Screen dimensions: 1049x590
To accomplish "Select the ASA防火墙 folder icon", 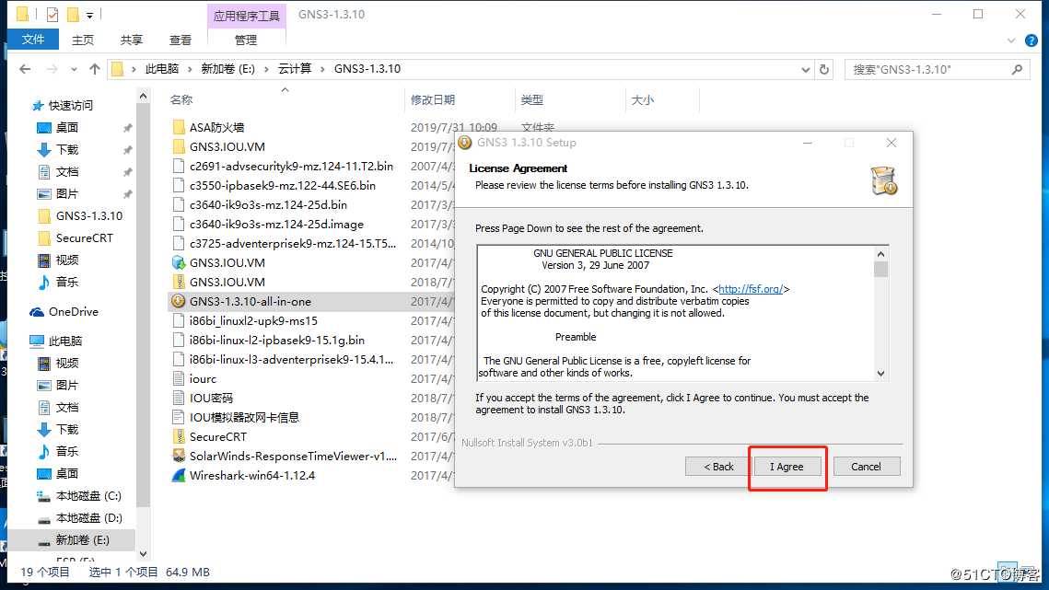I will (179, 127).
